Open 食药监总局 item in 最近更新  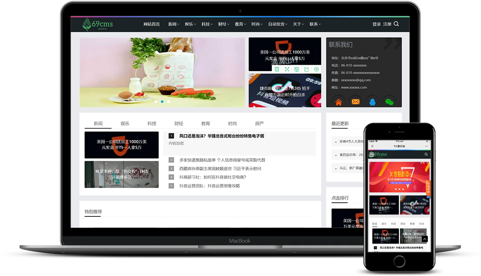pos(351,154)
